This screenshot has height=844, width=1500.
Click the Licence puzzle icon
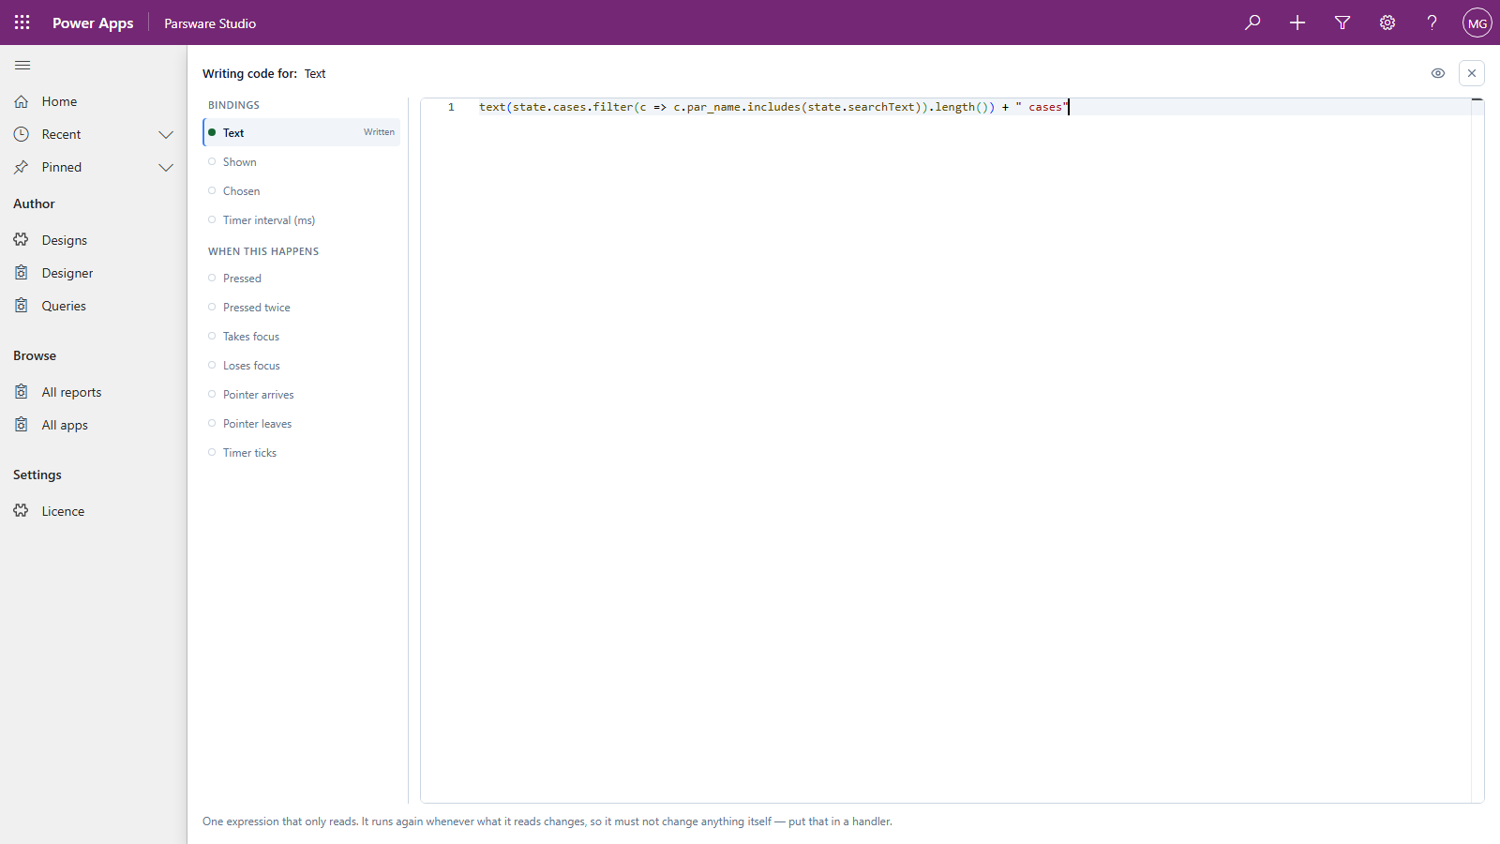[x=22, y=511]
